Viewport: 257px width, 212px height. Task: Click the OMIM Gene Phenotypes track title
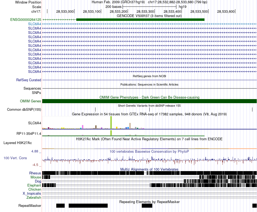pos(149,97)
